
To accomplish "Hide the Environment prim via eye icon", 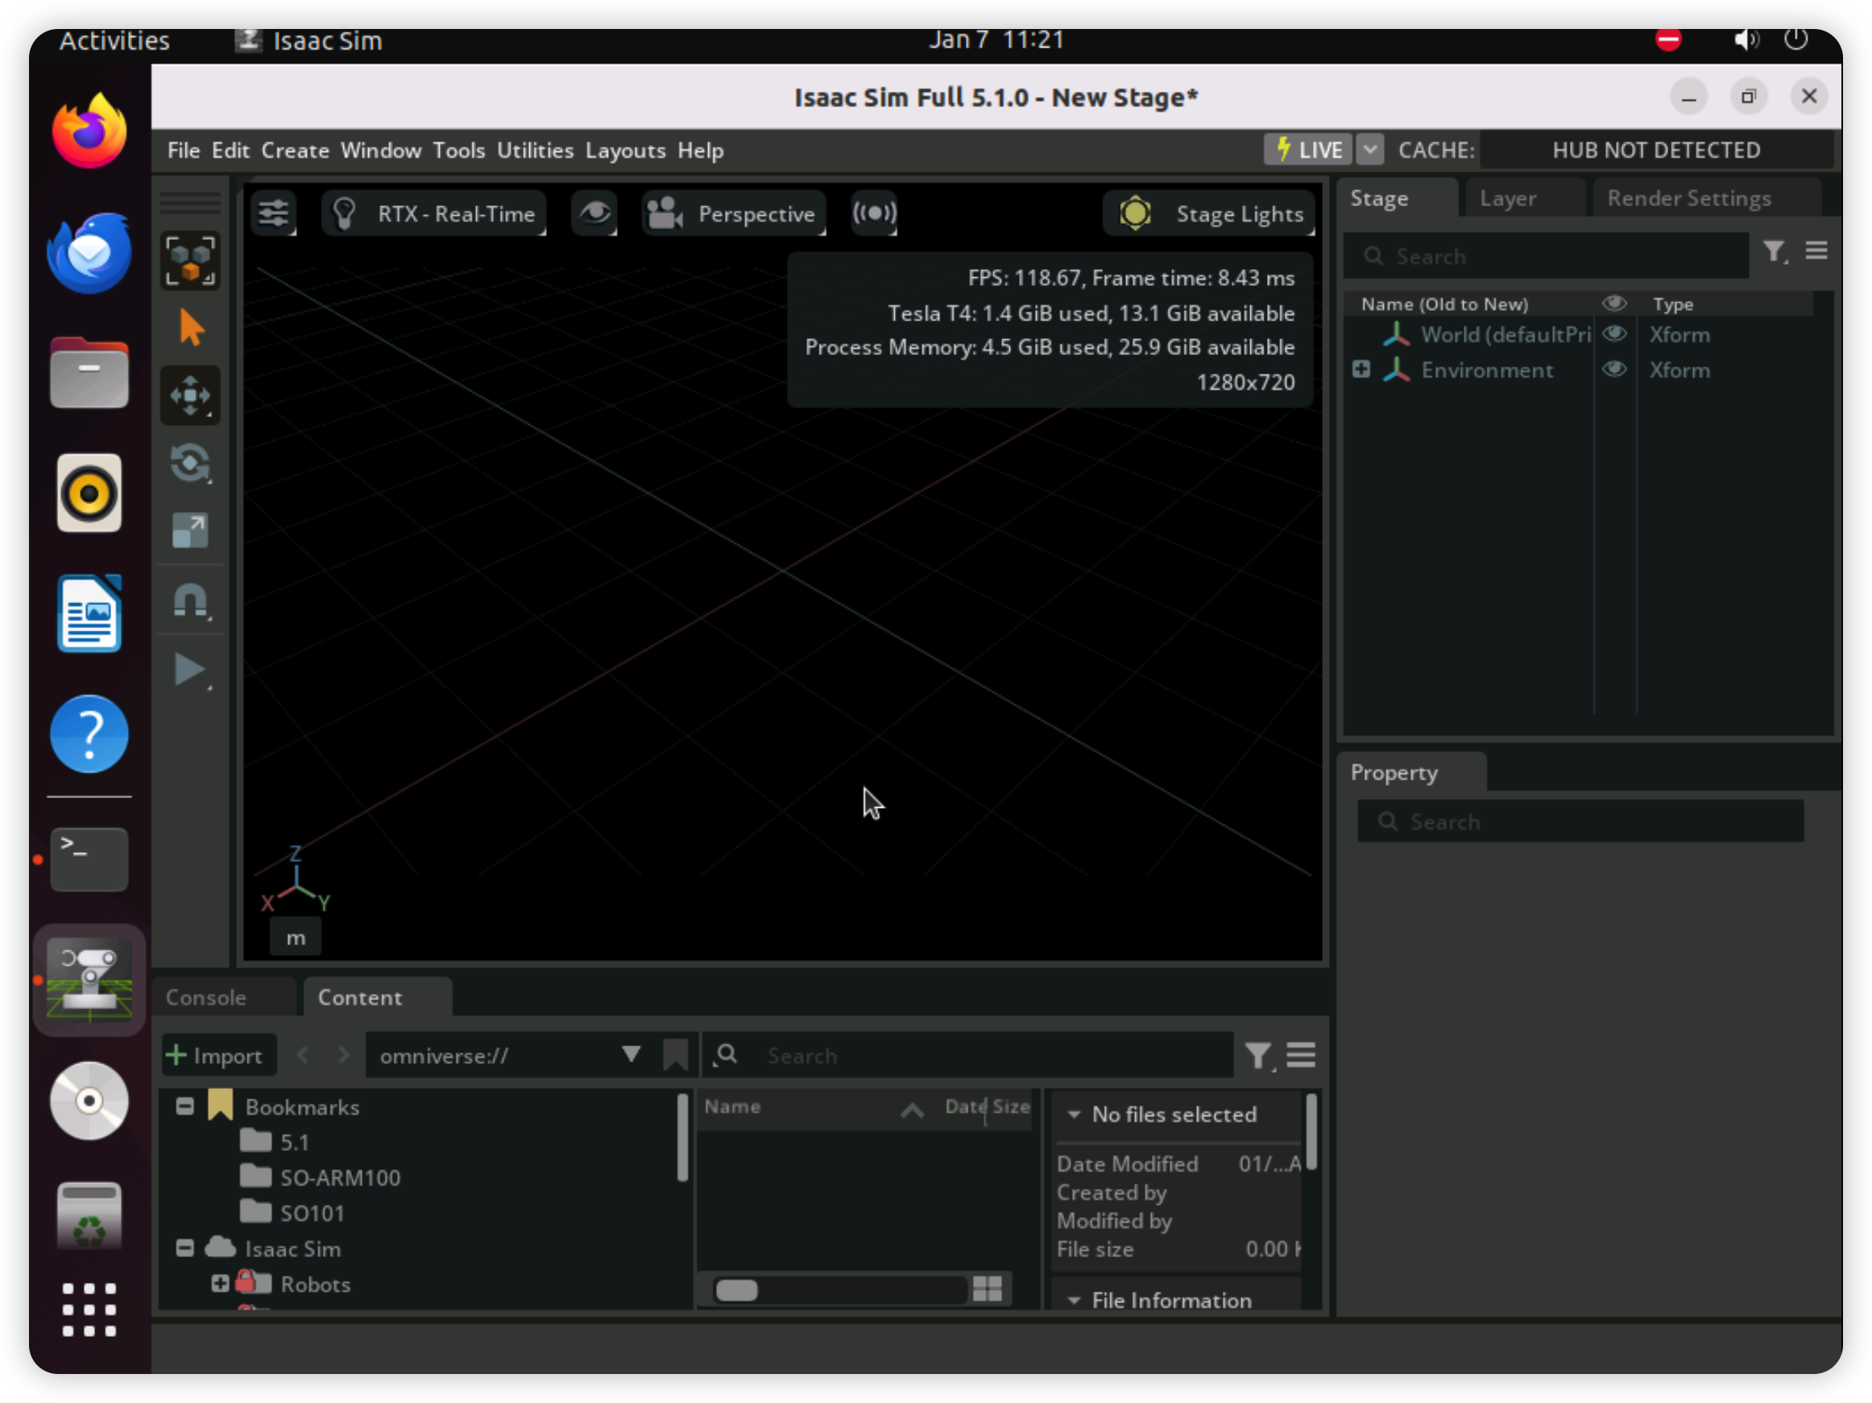I will click(1614, 369).
